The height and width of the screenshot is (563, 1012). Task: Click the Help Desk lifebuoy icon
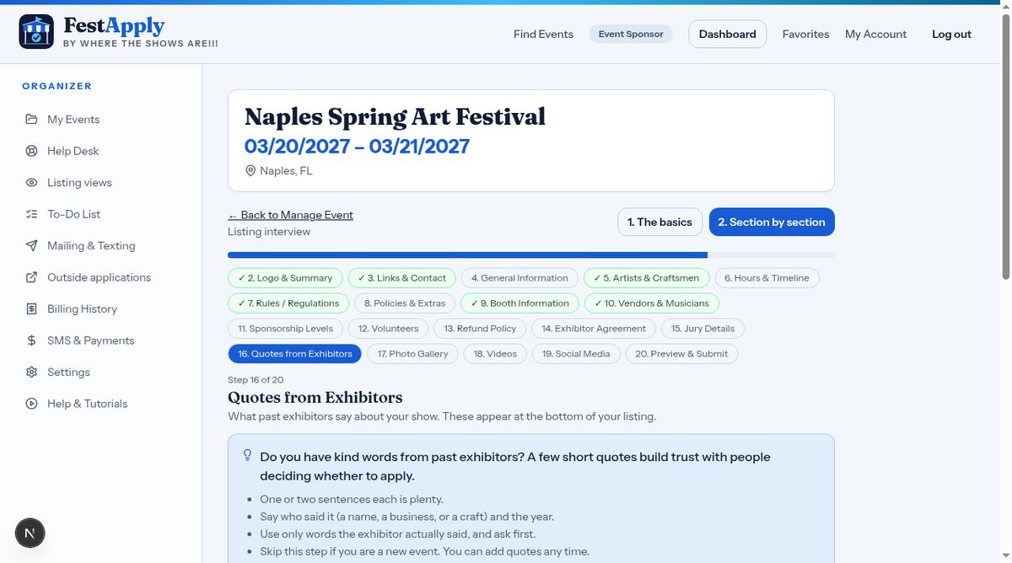click(x=31, y=151)
